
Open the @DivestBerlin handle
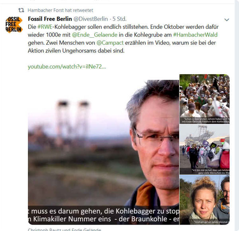pos(91,19)
